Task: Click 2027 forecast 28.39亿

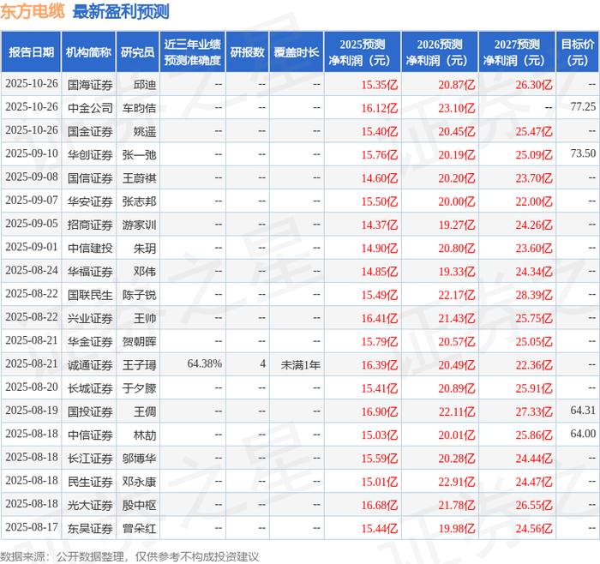Action: pyautogui.click(x=534, y=295)
